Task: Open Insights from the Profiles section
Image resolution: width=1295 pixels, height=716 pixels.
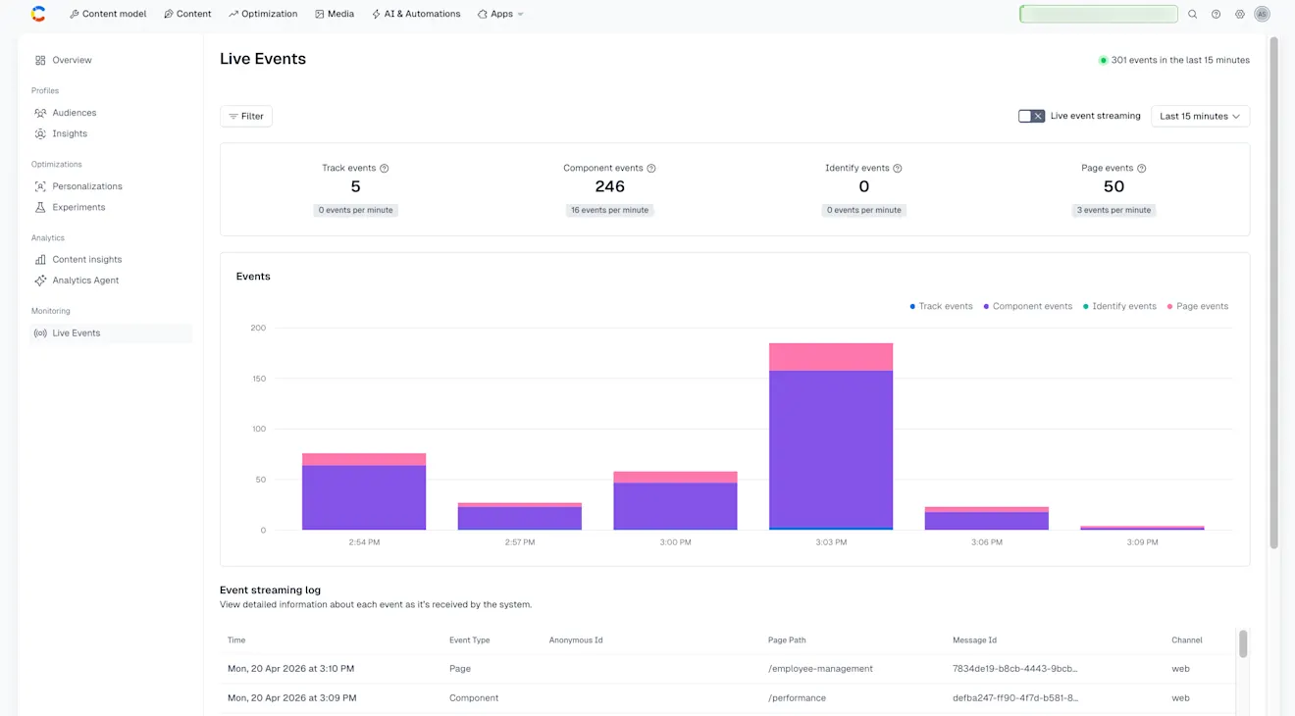Action: (x=40, y=133)
